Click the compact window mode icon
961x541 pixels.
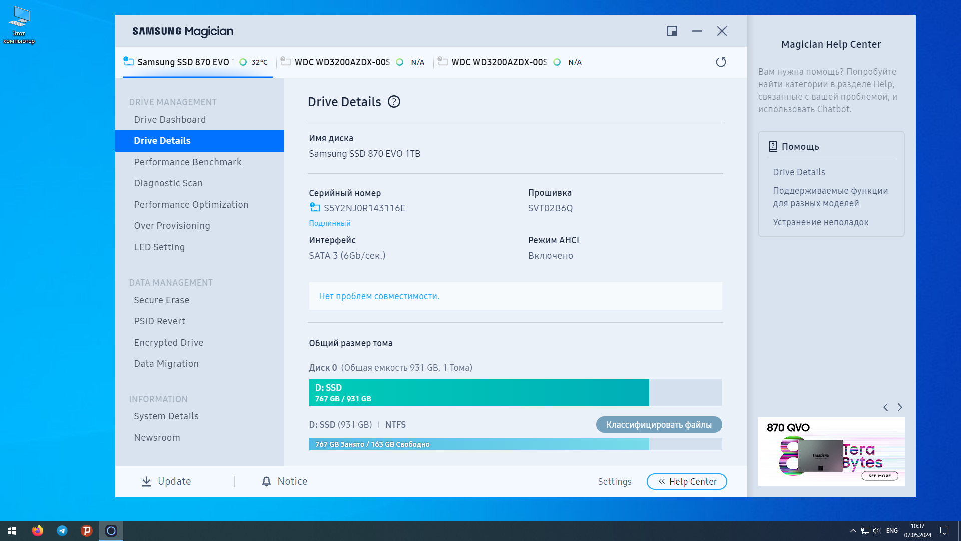672,31
